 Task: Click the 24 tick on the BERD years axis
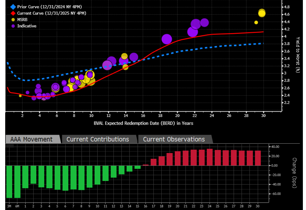tap(212, 116)
